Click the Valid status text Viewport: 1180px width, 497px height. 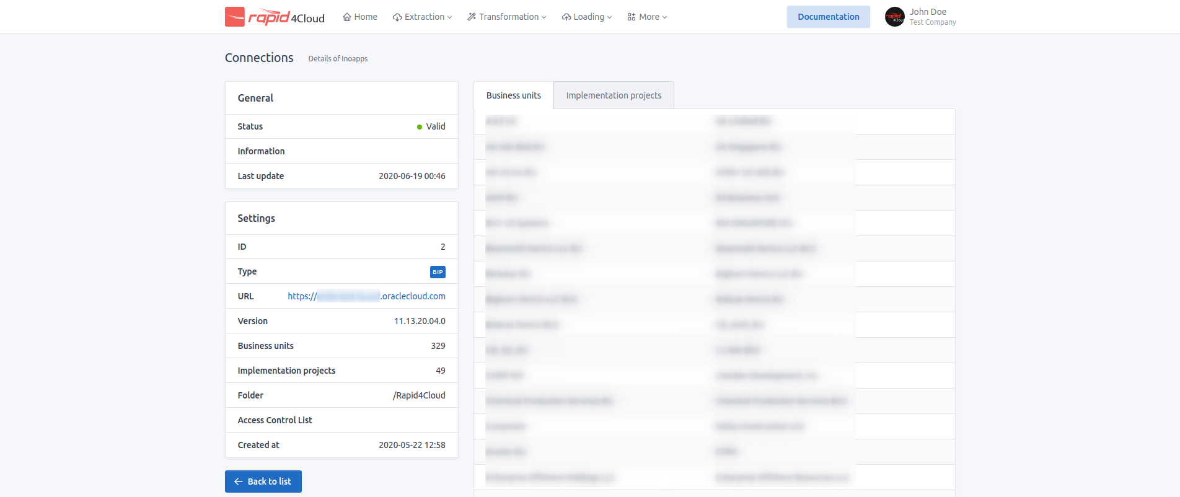point(436,126)
